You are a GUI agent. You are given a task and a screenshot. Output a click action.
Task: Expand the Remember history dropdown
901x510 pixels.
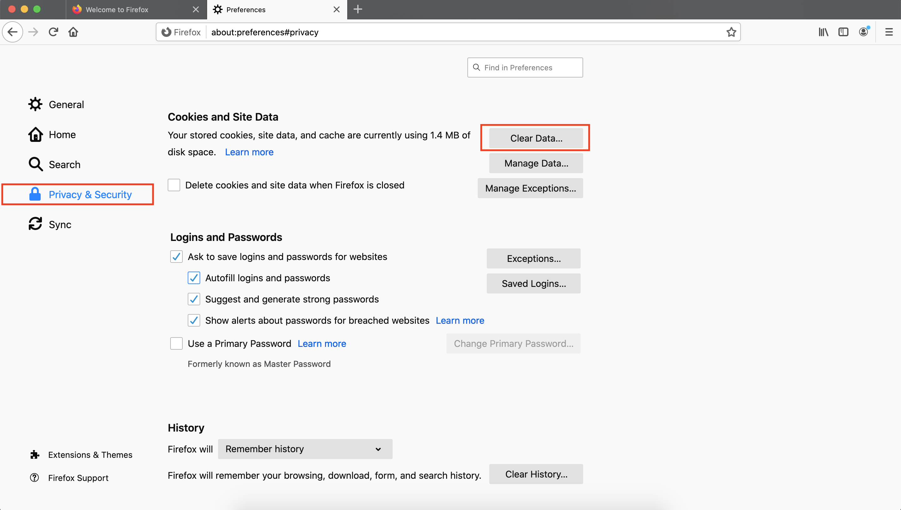point(305,449)
